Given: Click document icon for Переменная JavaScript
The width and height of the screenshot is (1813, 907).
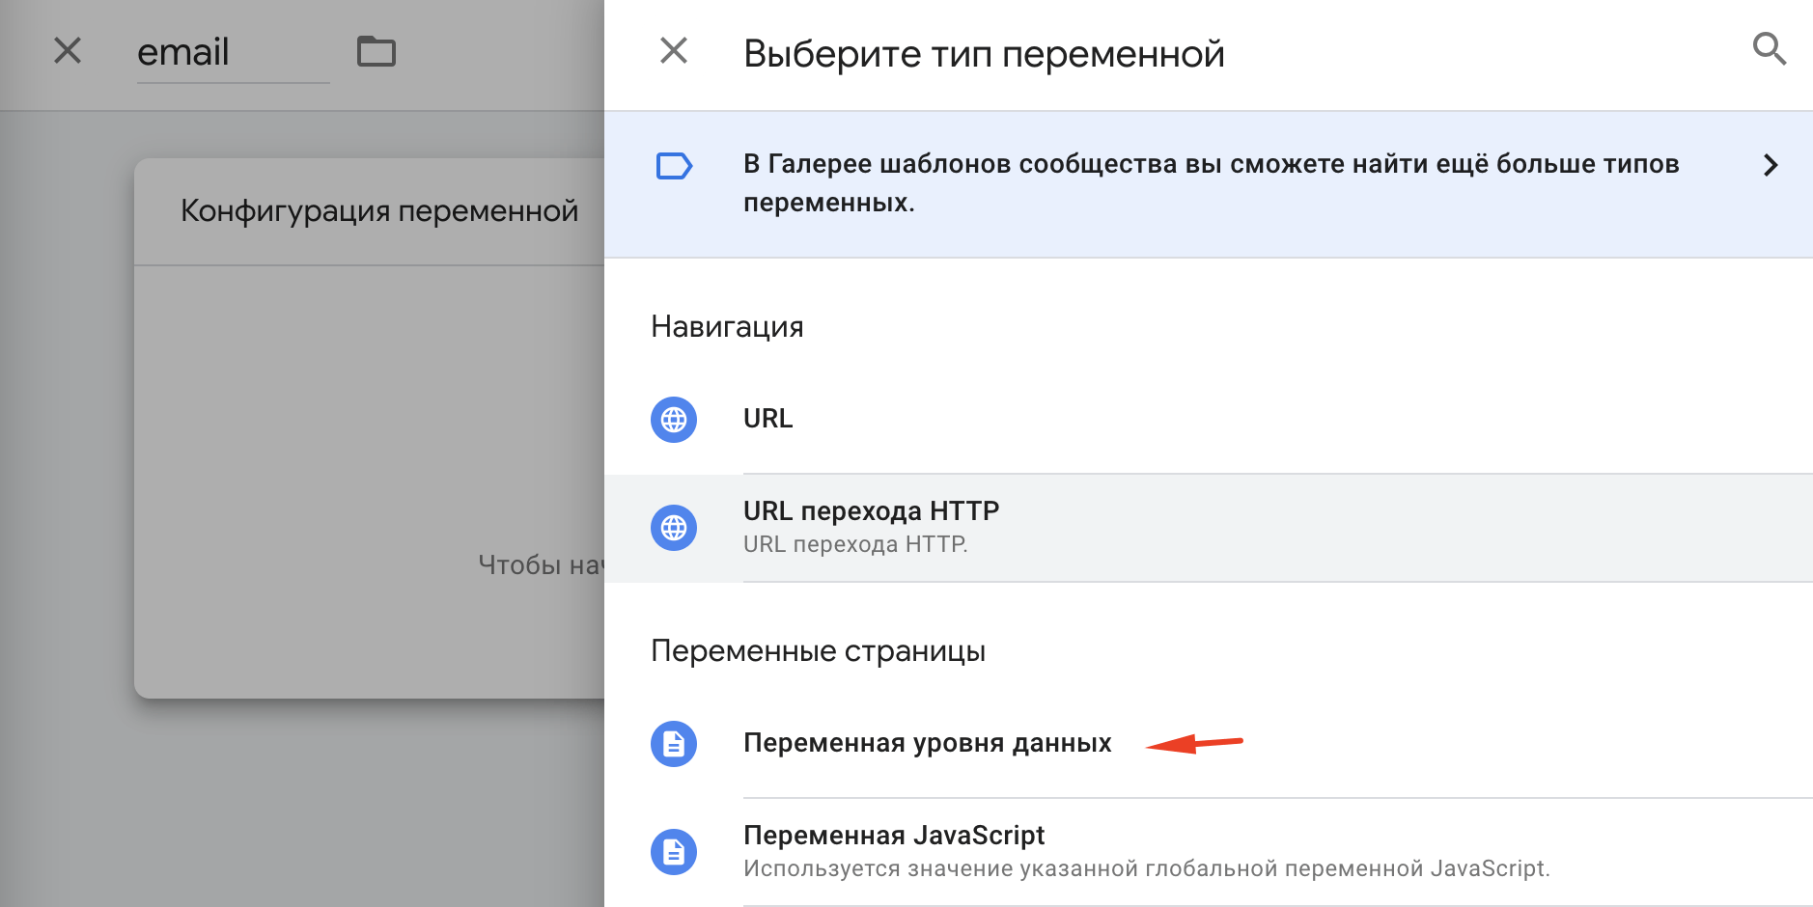Looking at the screenshot, I should pos(674,852).
